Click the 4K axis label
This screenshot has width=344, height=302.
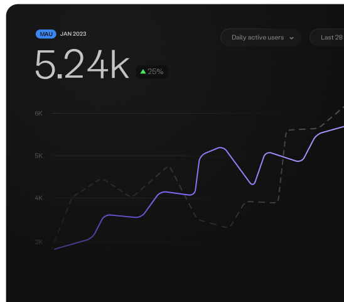[39, 198]
